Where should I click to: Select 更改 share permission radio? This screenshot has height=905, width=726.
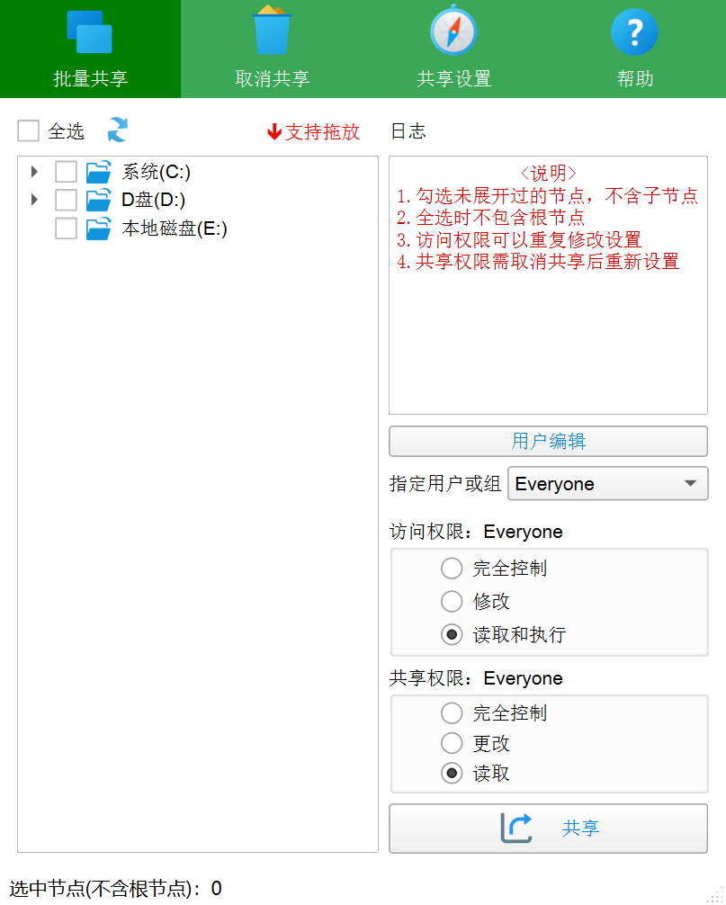pyautogui.click(x=452, y=743)
